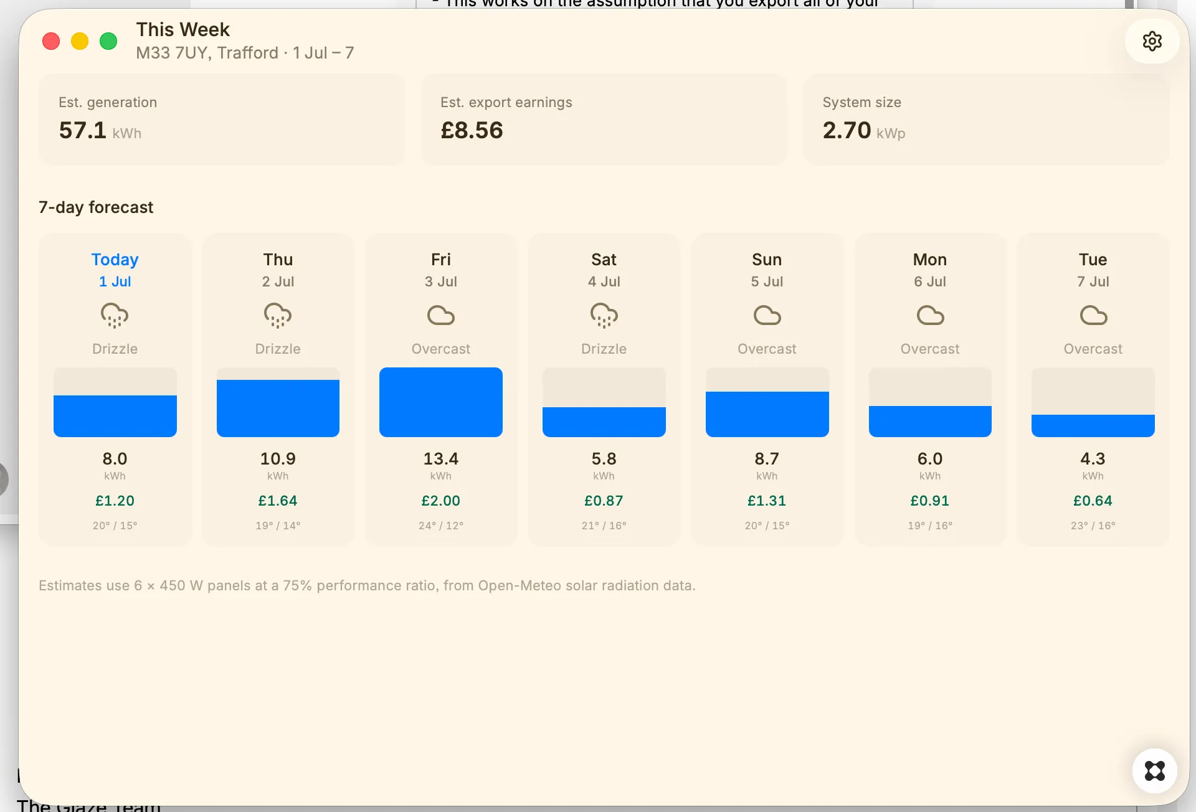
Task: Click the '6 Jul' date label
Action: 930,281
